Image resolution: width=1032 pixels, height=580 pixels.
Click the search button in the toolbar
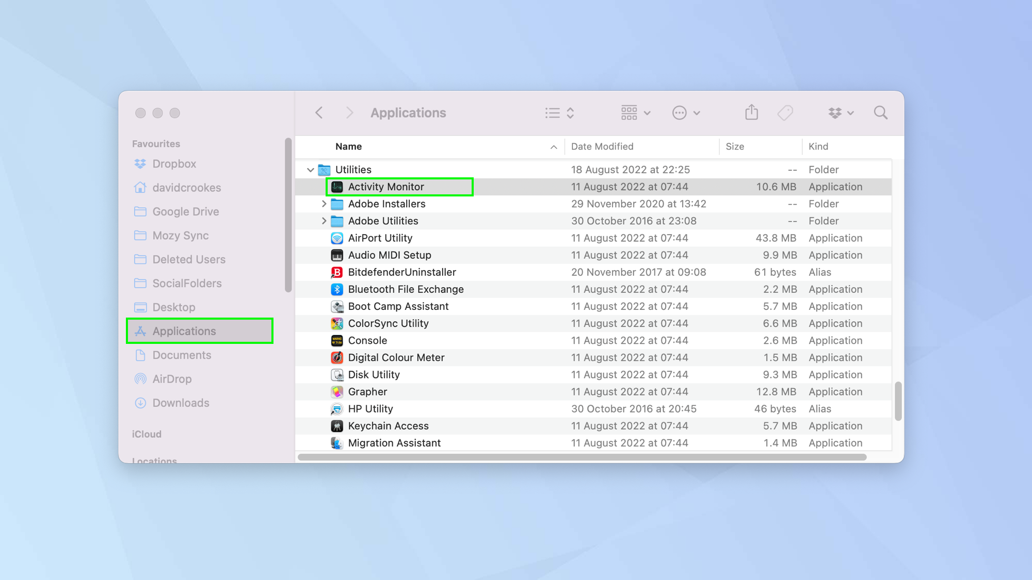pyautogui.click(x=880, y=112)
